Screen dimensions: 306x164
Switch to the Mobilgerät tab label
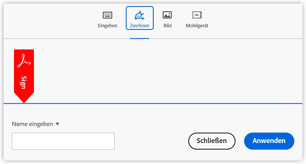(197, 26)
